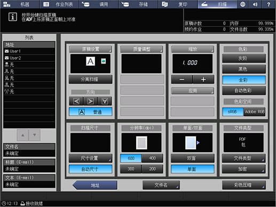Open the 应用 application settings

(193, 91)
